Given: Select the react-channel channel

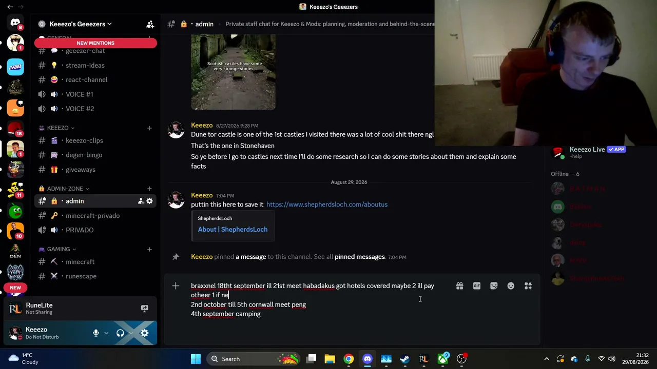Looking at the screenshot, I should (95, 80).
